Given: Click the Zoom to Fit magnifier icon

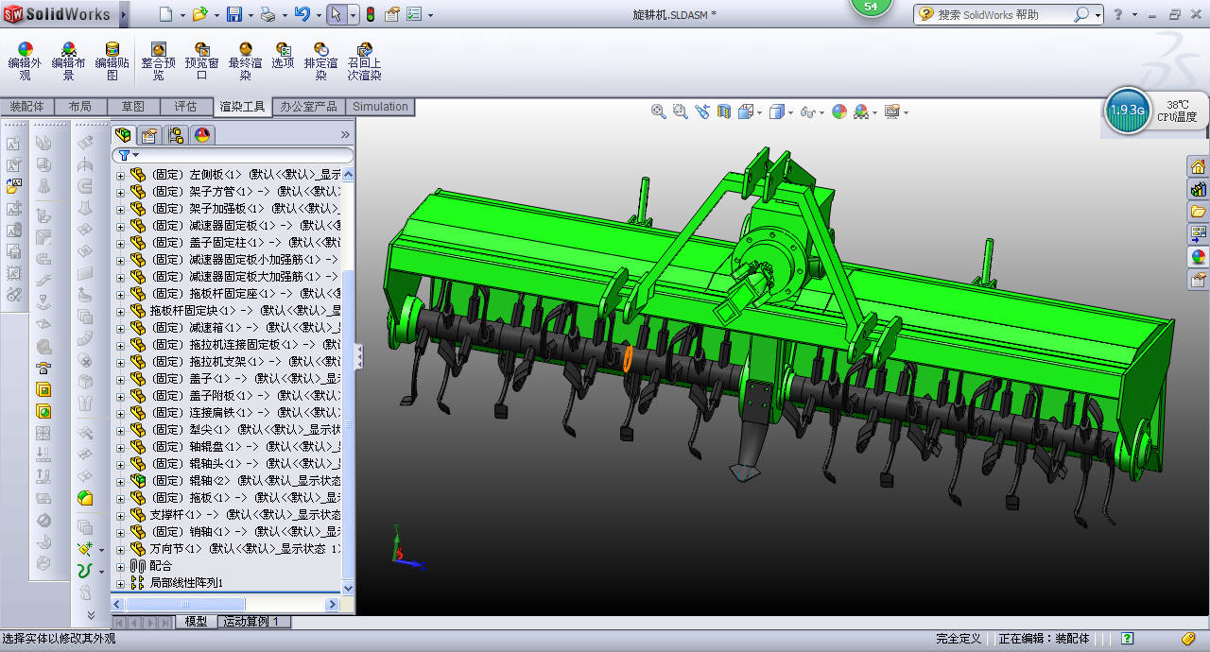Looking at the screenshot, I should pyautogui.click(x=659, y=112).
